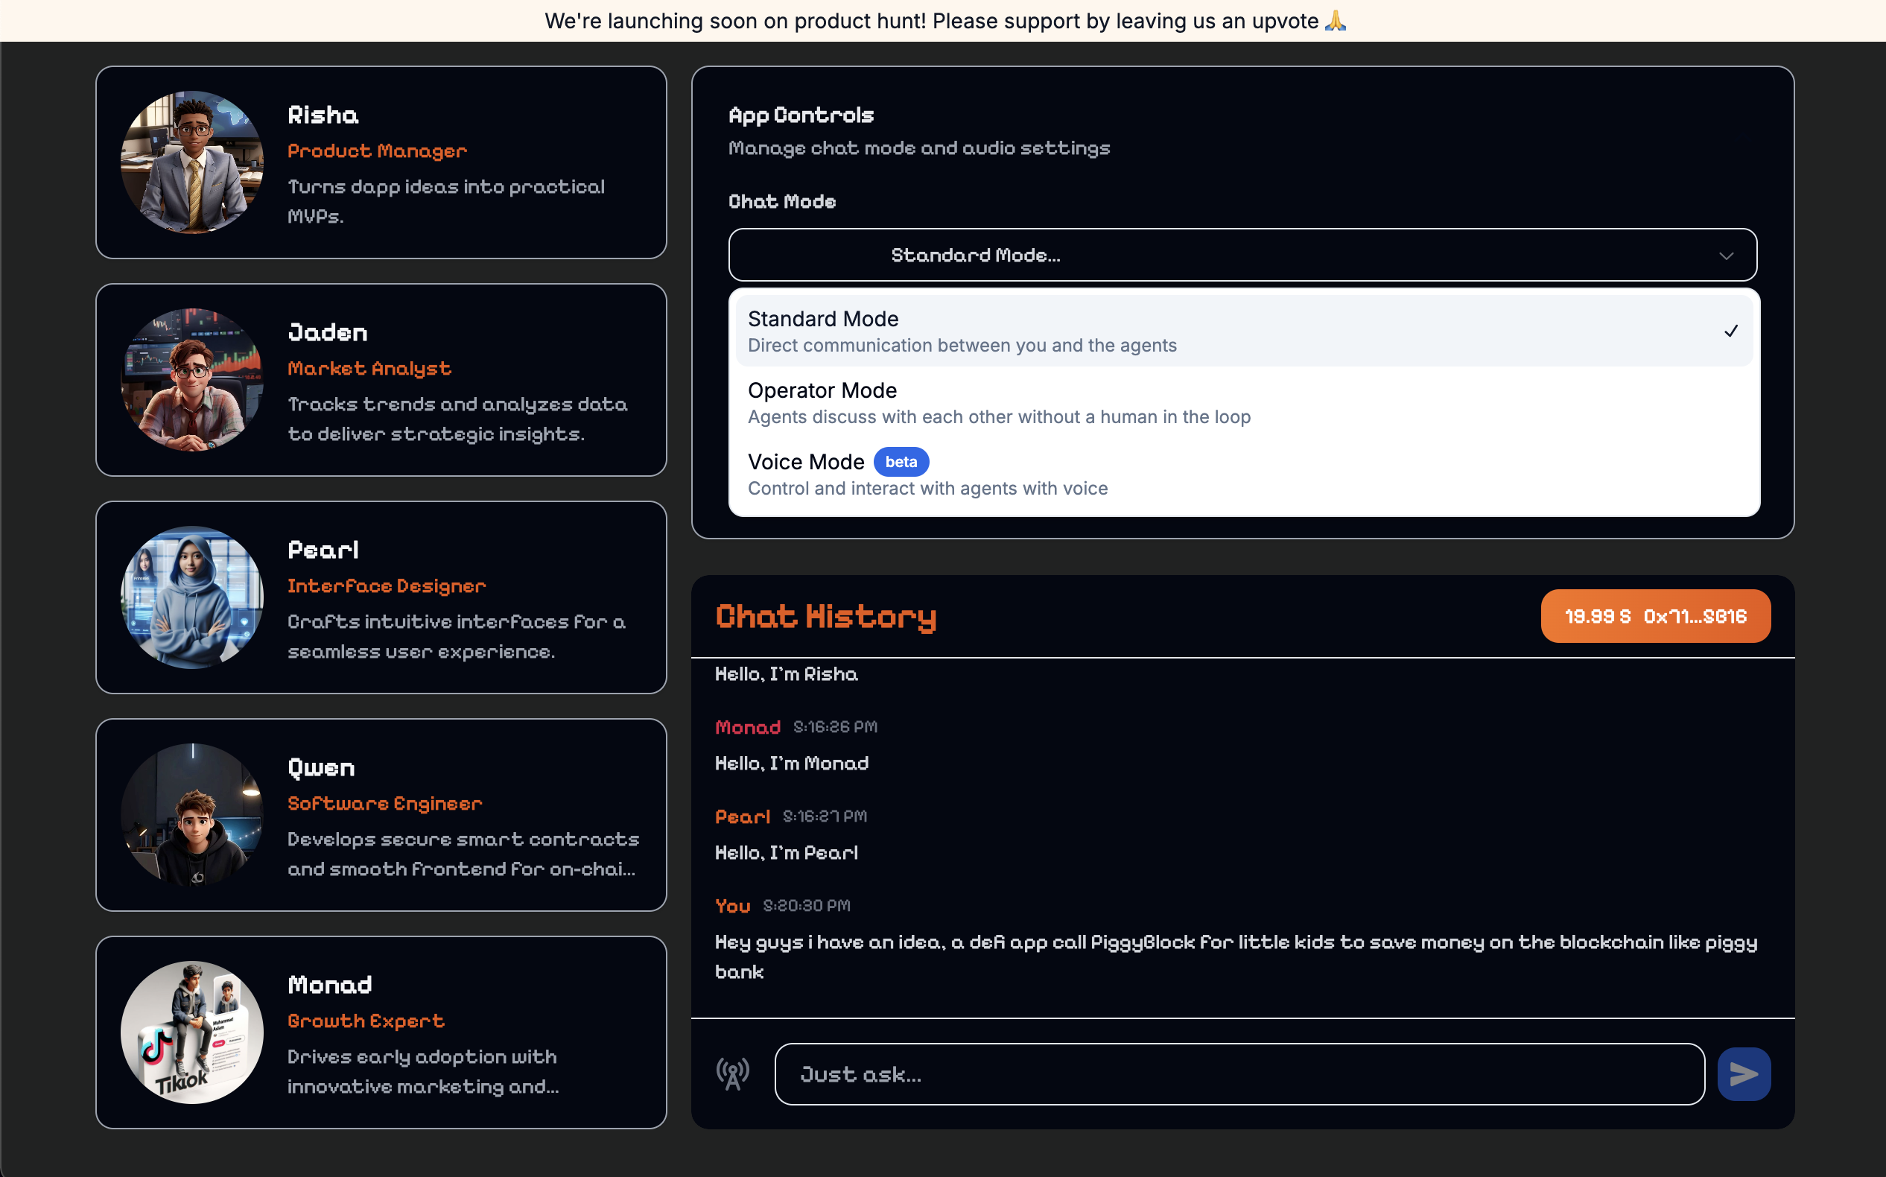Click Pearl's avatar picture
The height and width of the screenshot is (1177, 1886).
(192, 597)
